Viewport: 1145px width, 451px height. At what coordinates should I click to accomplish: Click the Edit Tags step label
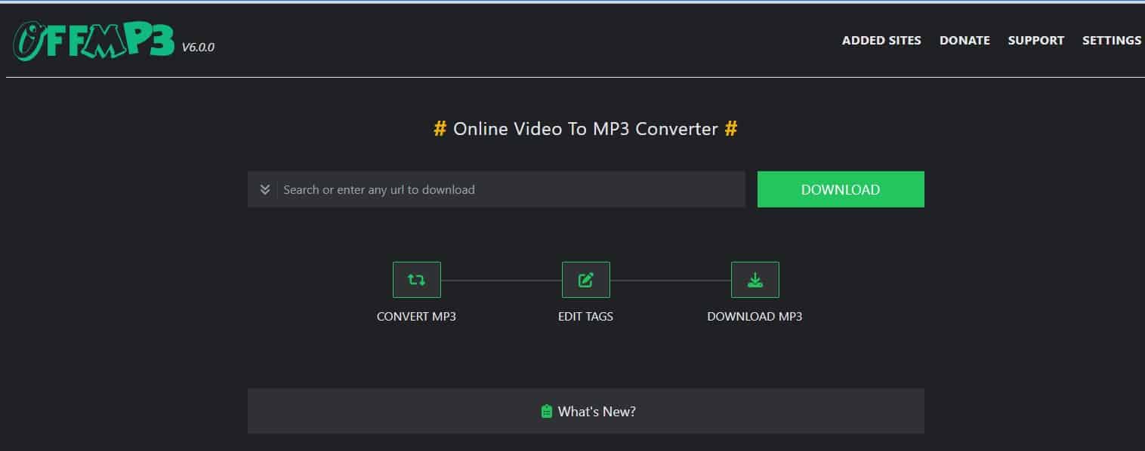point(586,316)
